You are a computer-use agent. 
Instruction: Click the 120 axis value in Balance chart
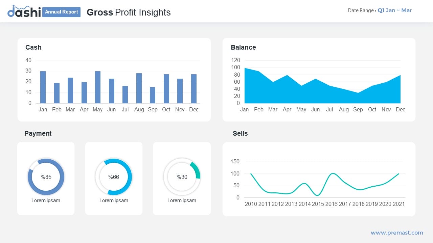(236, 60)
